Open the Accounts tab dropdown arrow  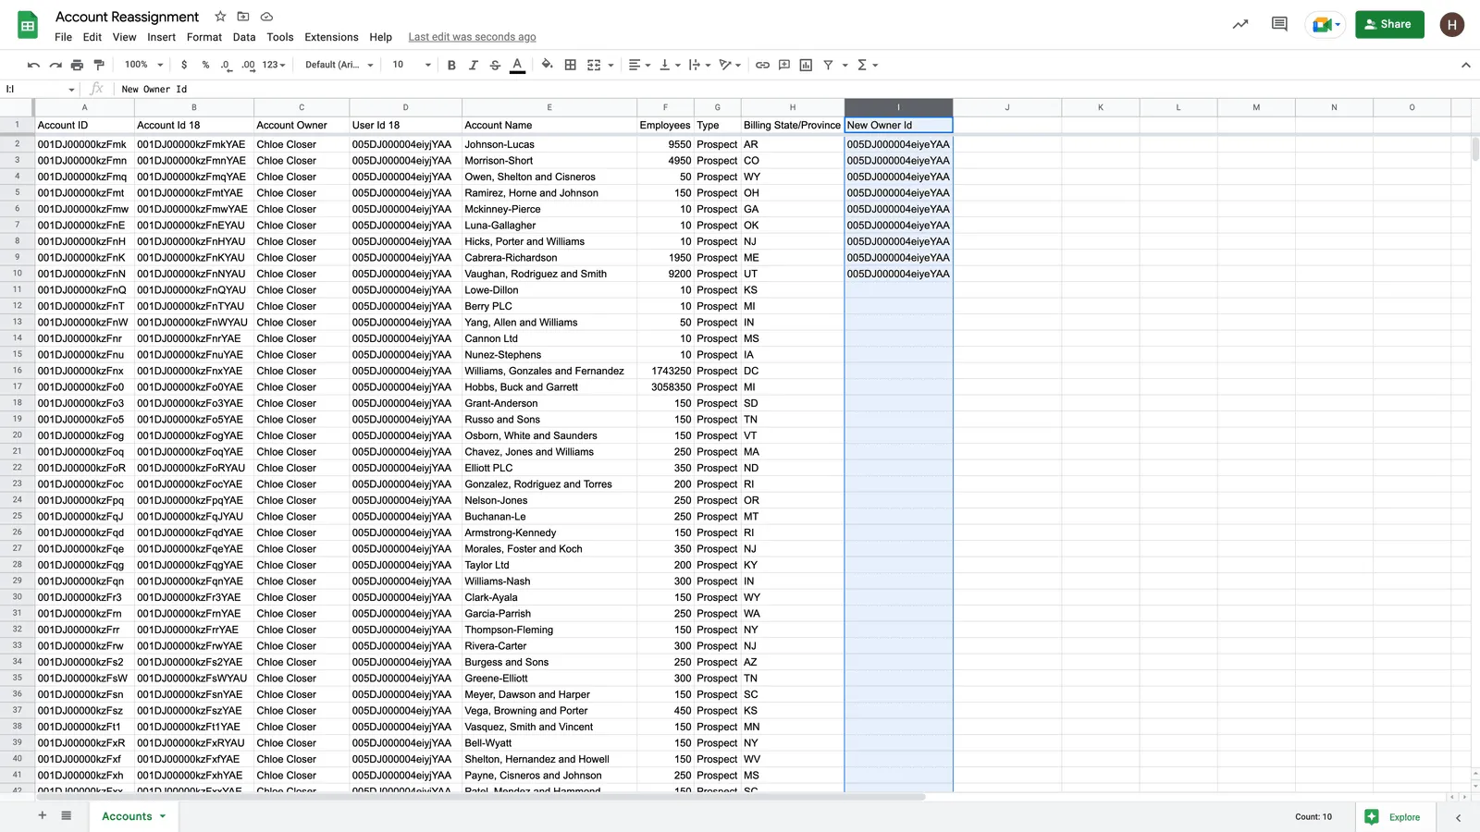163,816
